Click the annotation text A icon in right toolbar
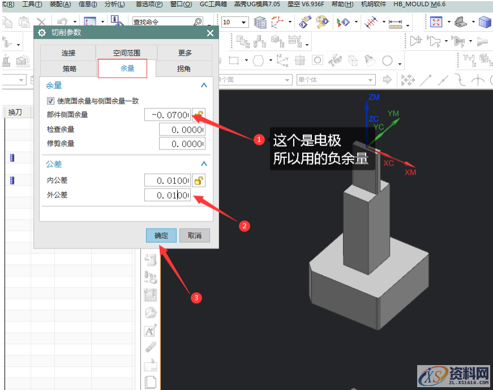The width and height of the screenshot is (493, 390). coord(150,331)
